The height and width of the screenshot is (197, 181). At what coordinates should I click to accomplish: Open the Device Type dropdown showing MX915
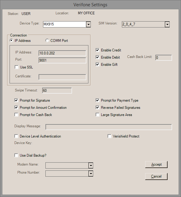click(x=88, y=25)
